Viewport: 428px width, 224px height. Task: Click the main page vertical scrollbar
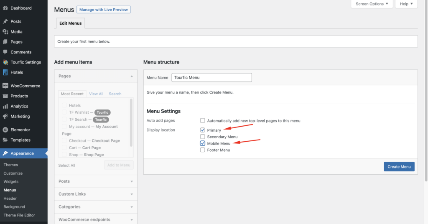(x=426, y=90)
